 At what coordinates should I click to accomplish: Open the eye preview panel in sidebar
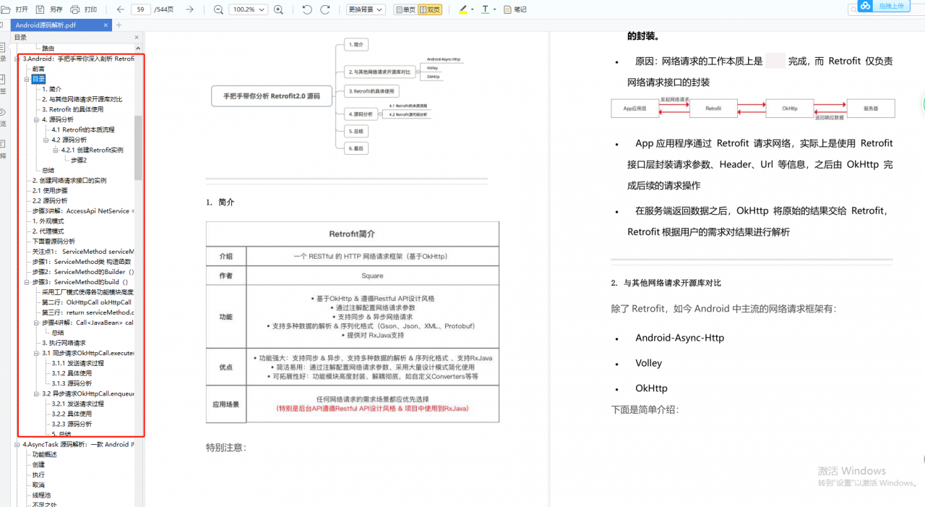pos(3,112)
